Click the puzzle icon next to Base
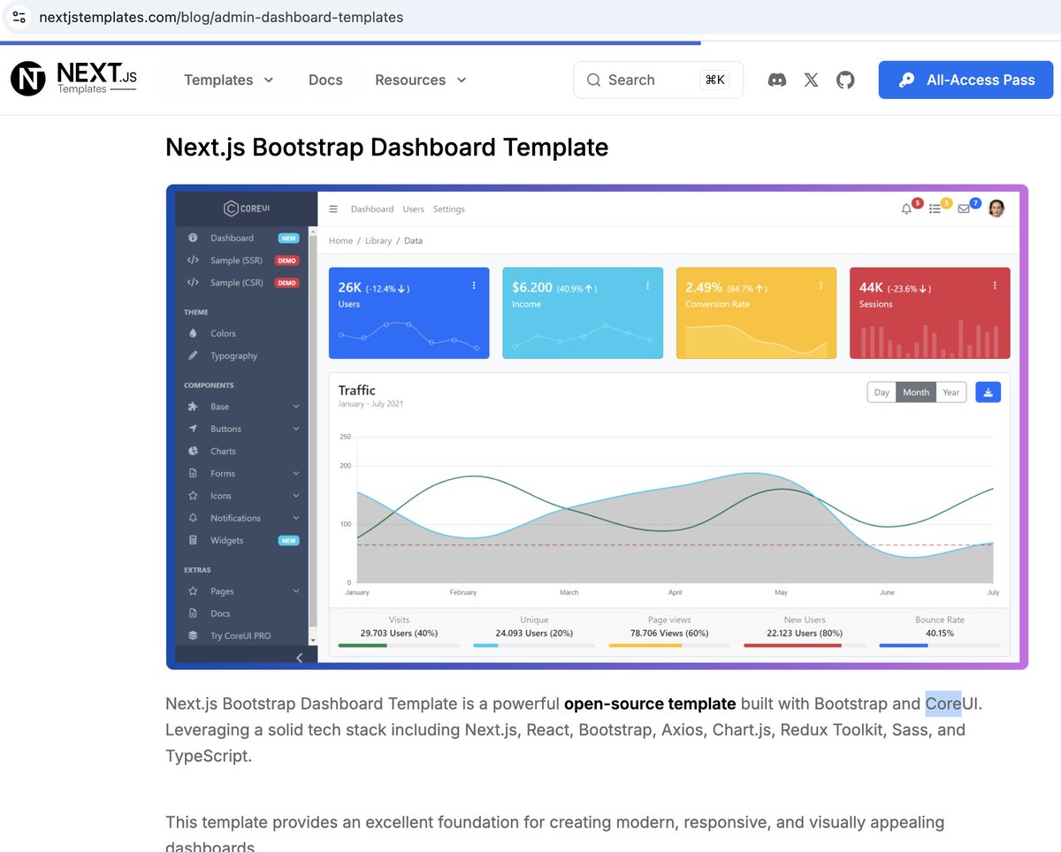Image resolution: width=1061 pixels, height=852 pixels. point(193,407)
